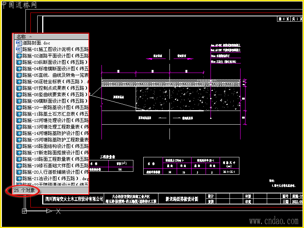Screen dimensions: 304x228
Task: Choose the 路施-21池设计图 dwg file
Action: 52,178
